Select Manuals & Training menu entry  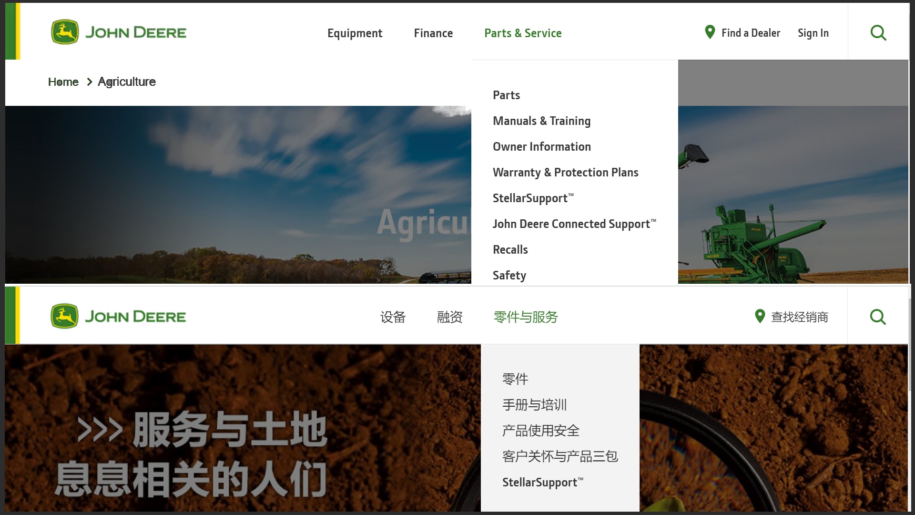click(x=541, y=121)
